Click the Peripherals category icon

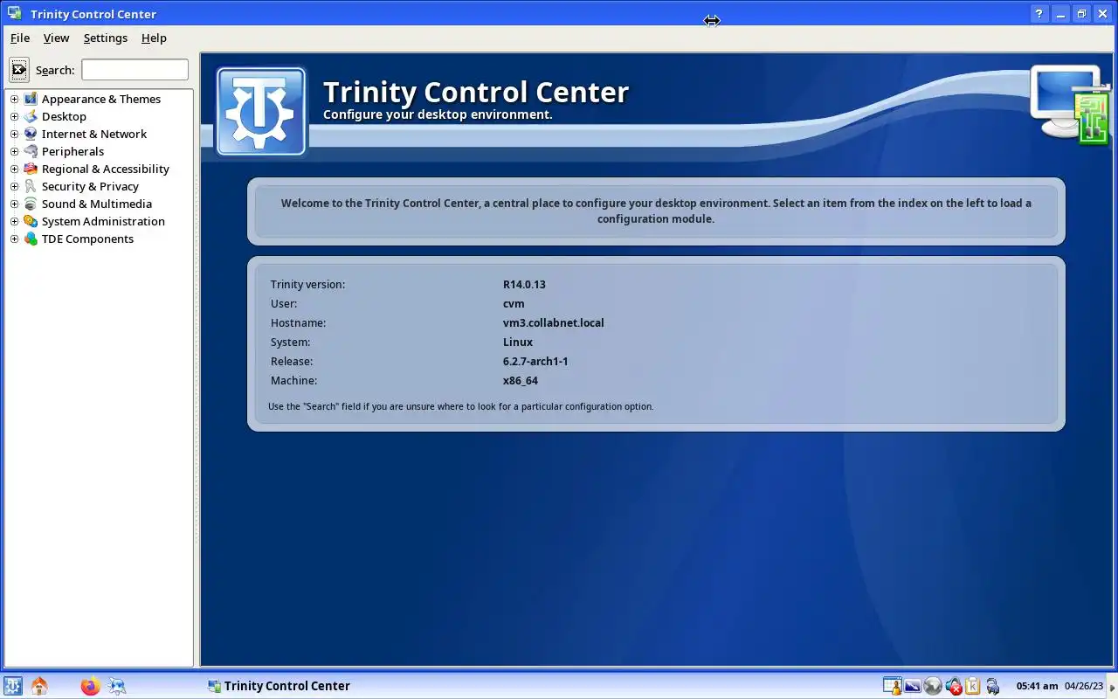point(31,151)
